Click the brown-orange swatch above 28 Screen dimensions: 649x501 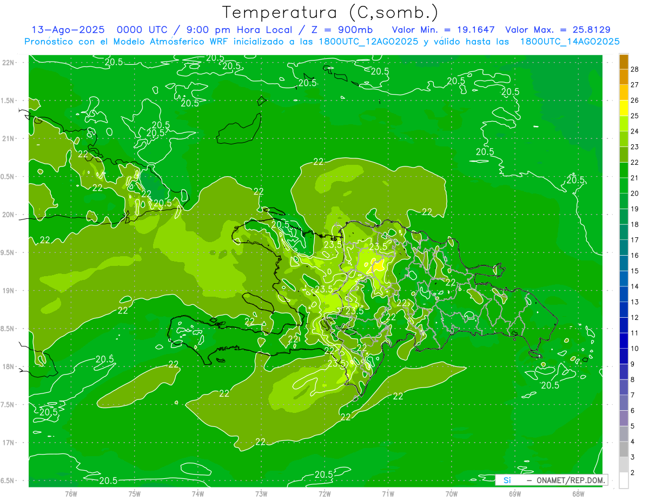coord(624,62)
